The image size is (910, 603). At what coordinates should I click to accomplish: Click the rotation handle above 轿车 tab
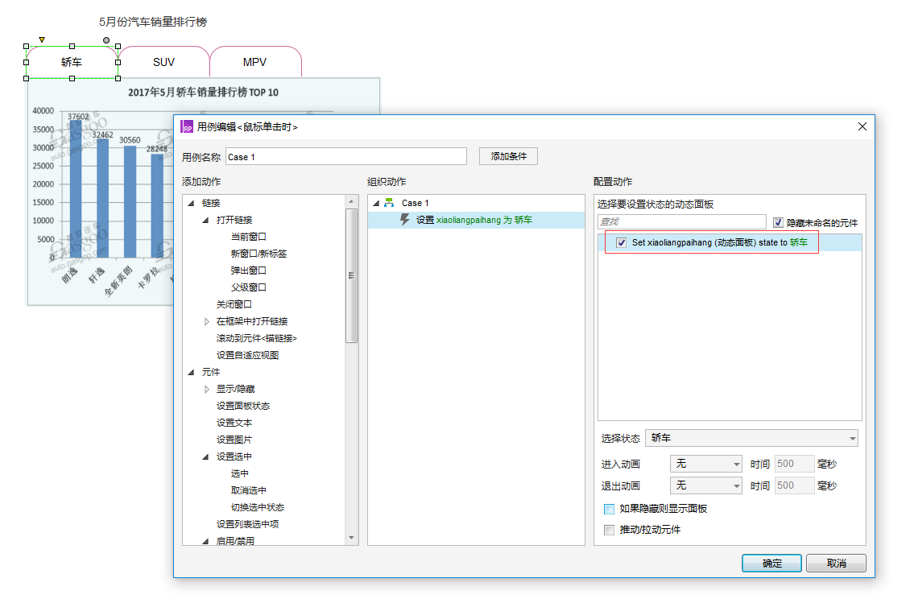click(x=106, y=40)
